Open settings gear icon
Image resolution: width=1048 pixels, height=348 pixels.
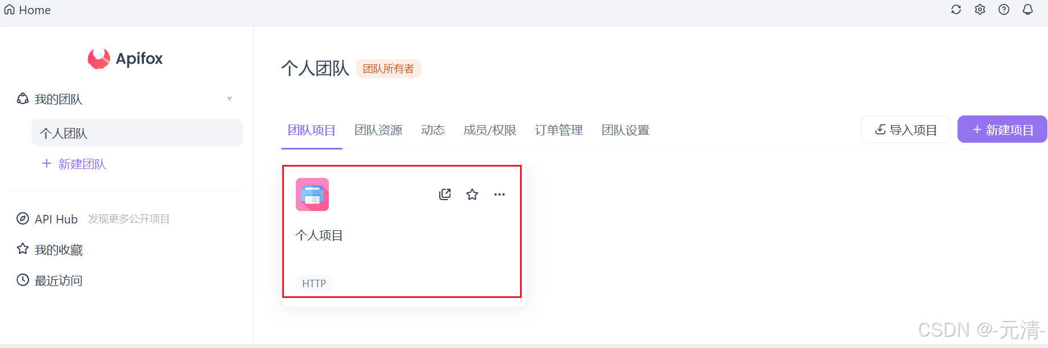point(980,10)
